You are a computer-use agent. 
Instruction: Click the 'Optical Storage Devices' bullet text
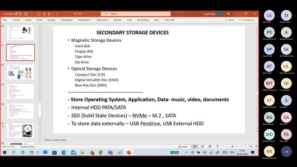[94, 69]
